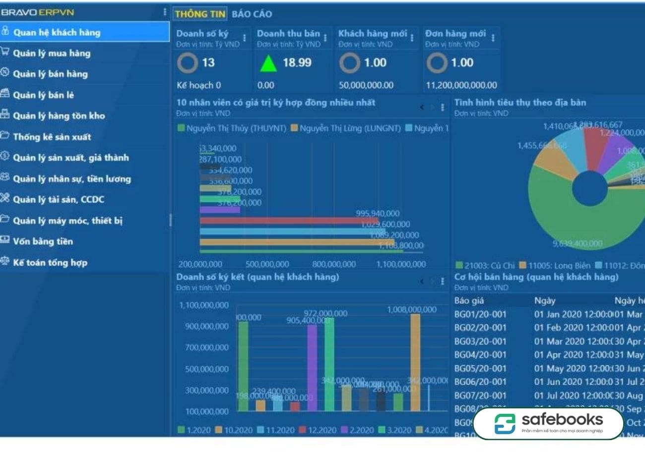
Task: Toggle the 10.2020 legend entry
Action: pos(234,430)
